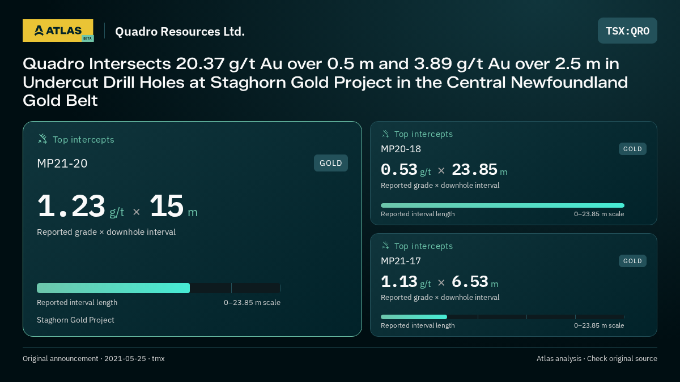This screenshot has height=382, width=680.
Task: Click "Top intercepts" label in the MP20-18 card
Action: [423, 134]
